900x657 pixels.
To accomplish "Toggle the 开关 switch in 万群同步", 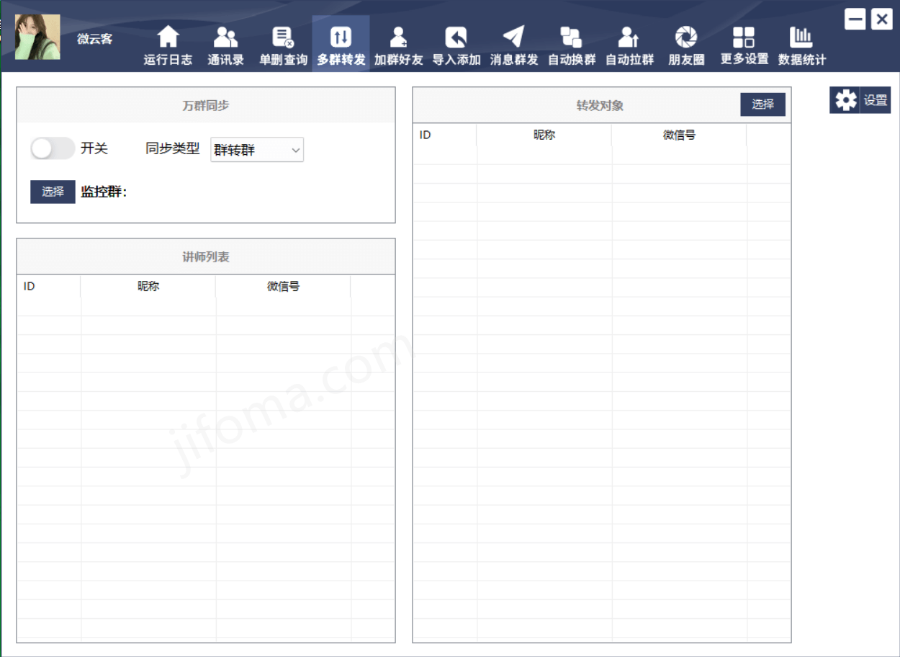I will [53, 148].
